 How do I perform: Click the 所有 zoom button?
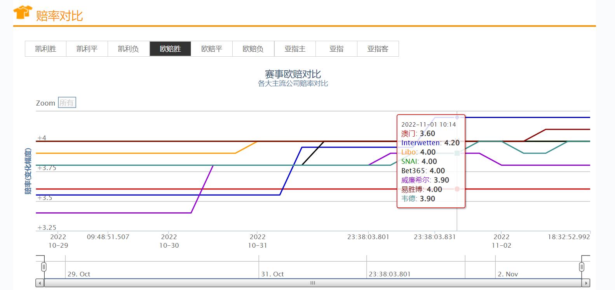(67, 103)
